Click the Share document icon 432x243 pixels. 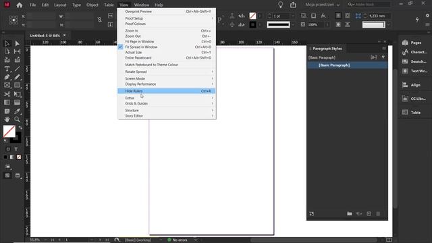tap(293, 5)
